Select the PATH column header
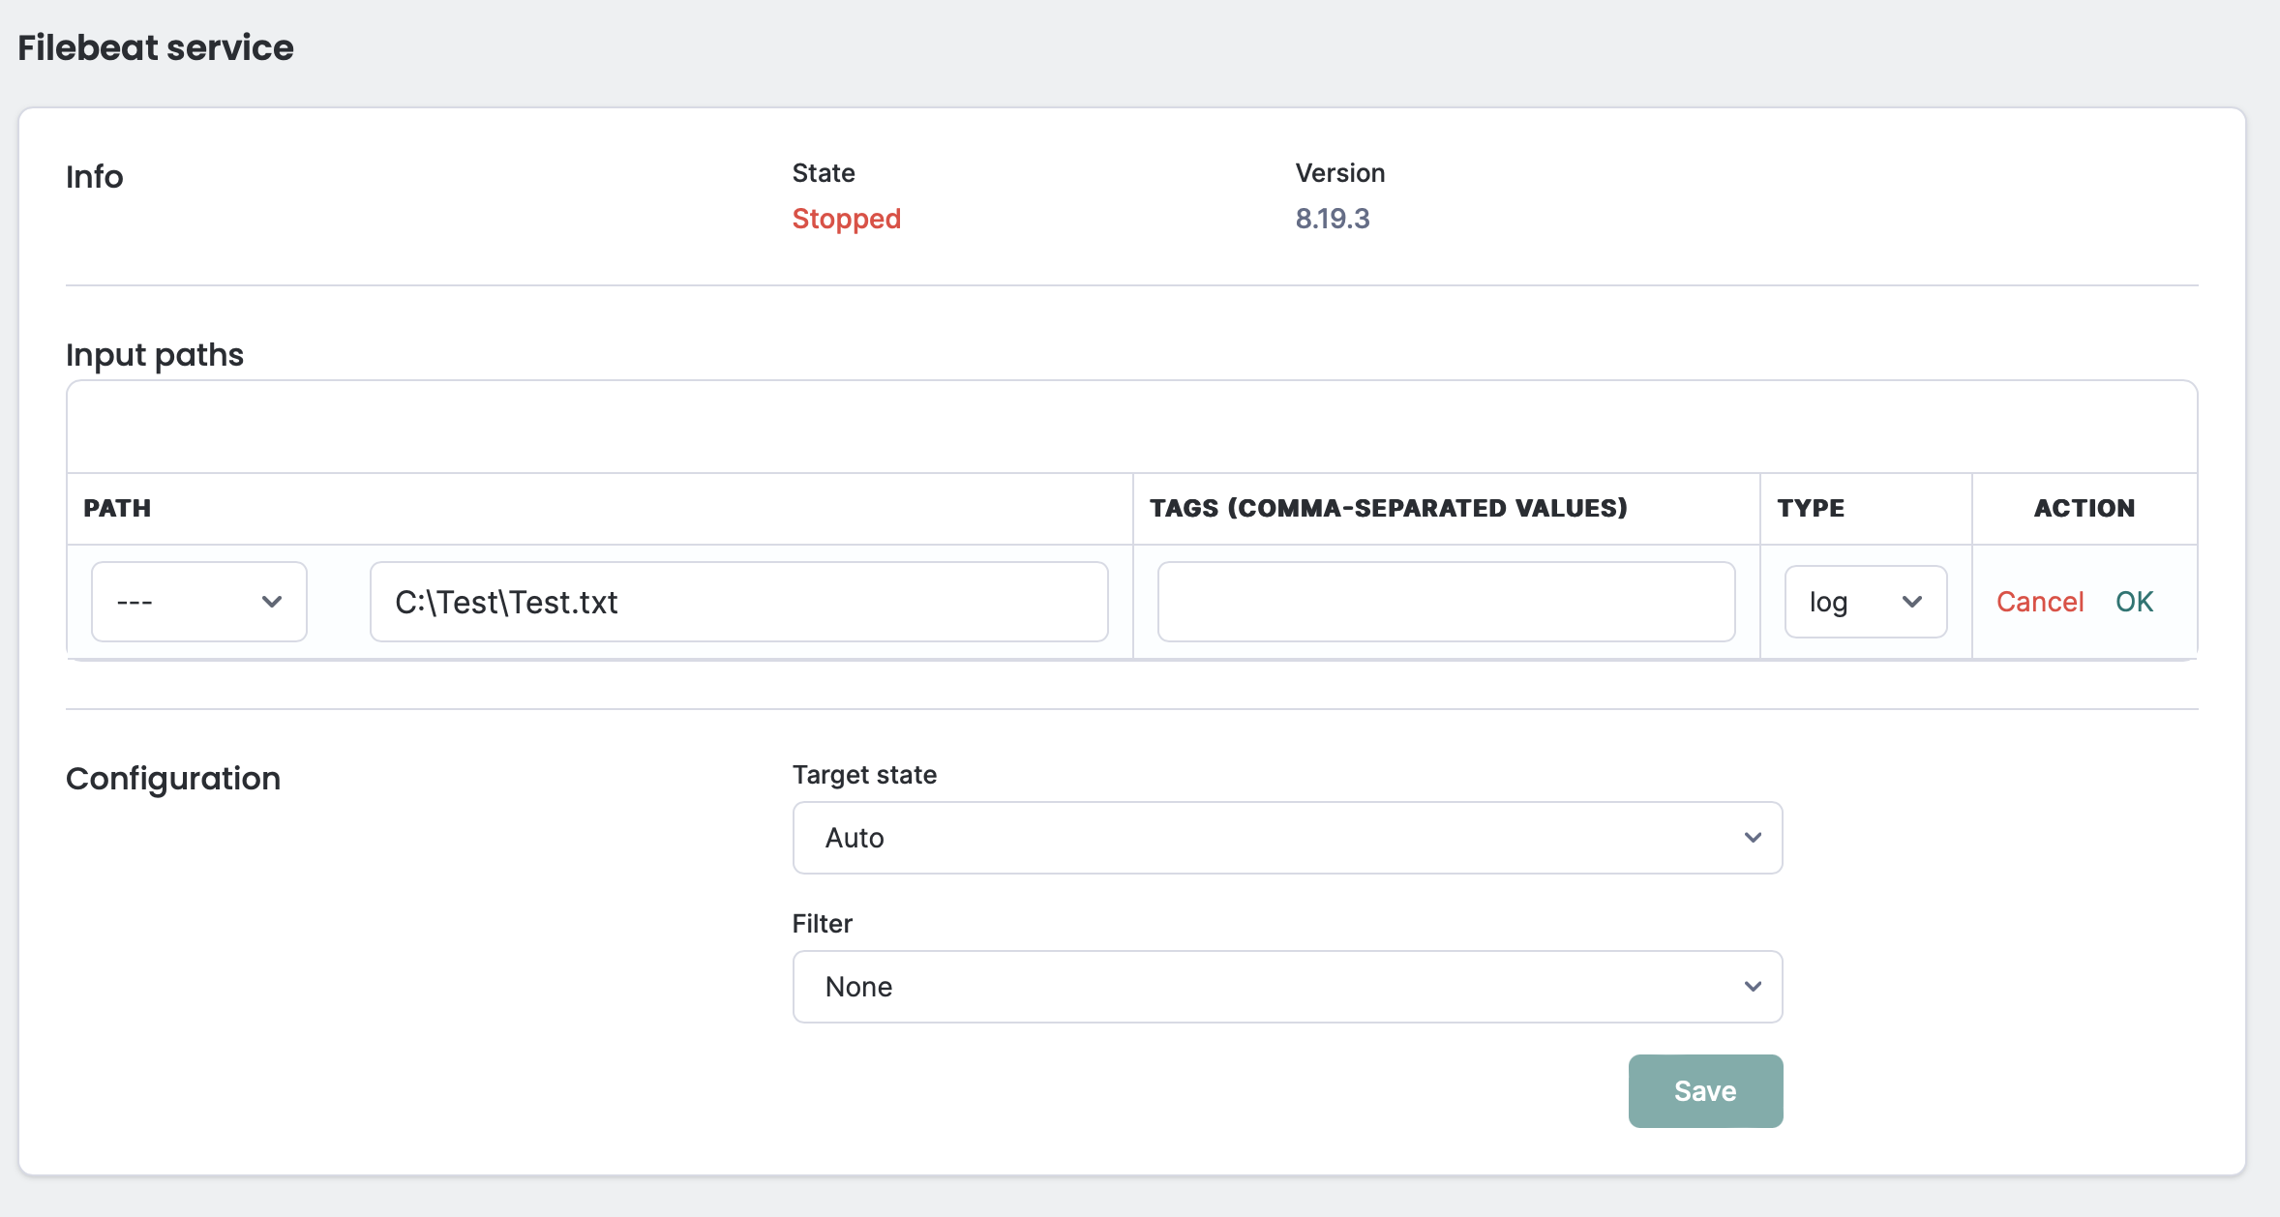2280x1217 pixels. 116,508
